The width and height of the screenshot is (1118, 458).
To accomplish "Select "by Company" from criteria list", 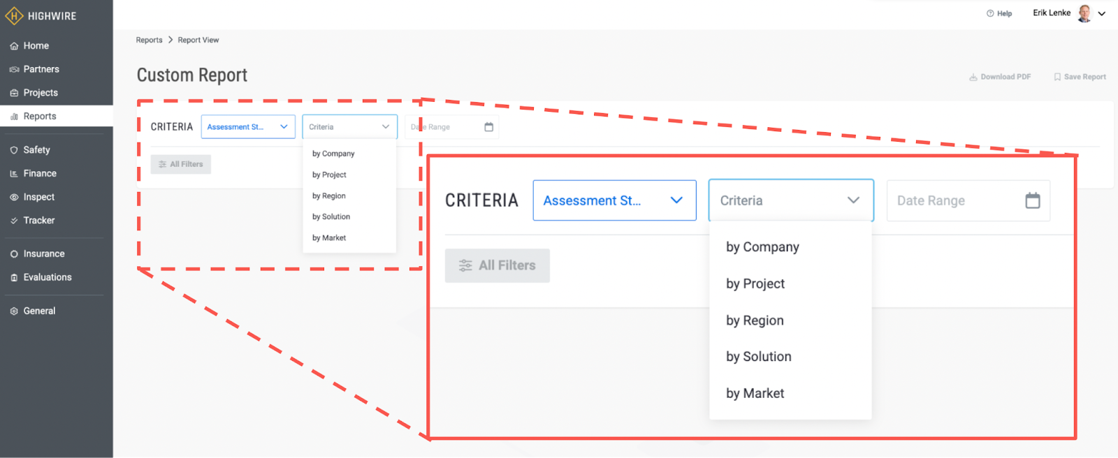I will 333,154.
